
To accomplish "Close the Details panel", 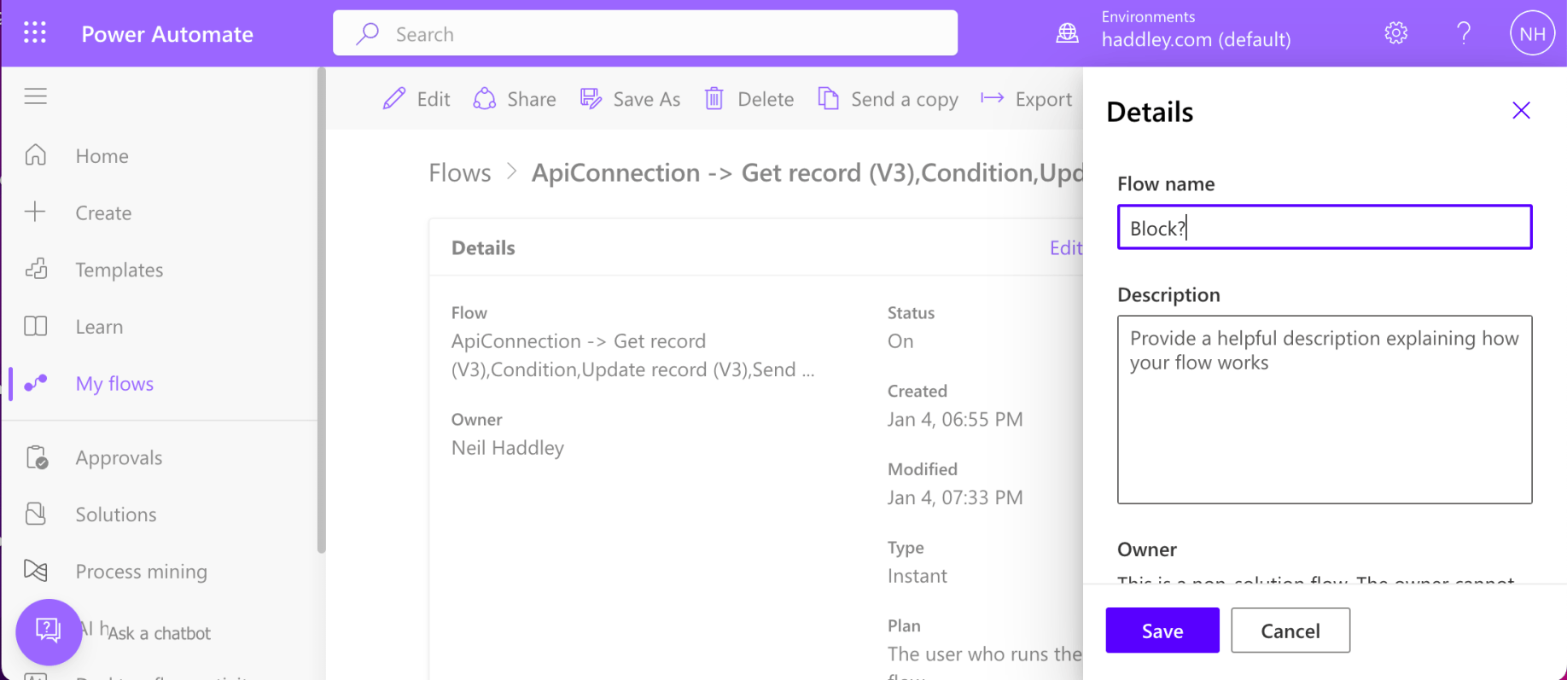I will click(x=1520, y=111).
